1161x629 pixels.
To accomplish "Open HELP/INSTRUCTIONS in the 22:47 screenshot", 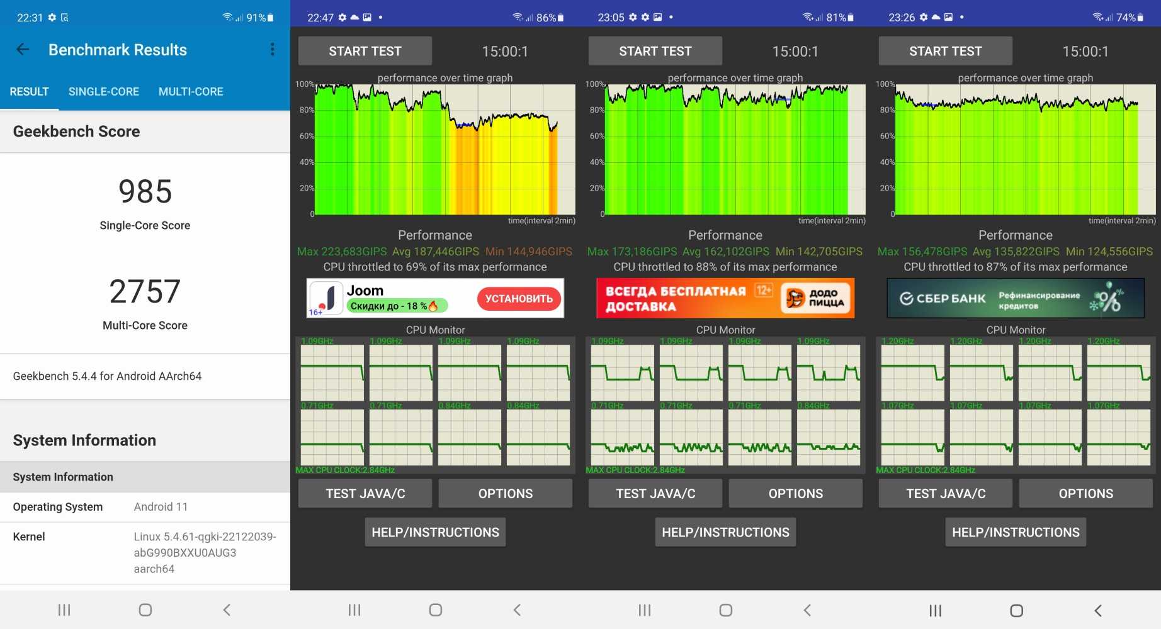I will coord(435,532).
